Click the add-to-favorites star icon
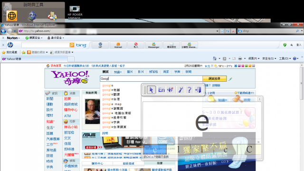This screenshot has width=304, height=171. (x=24, y=52)
